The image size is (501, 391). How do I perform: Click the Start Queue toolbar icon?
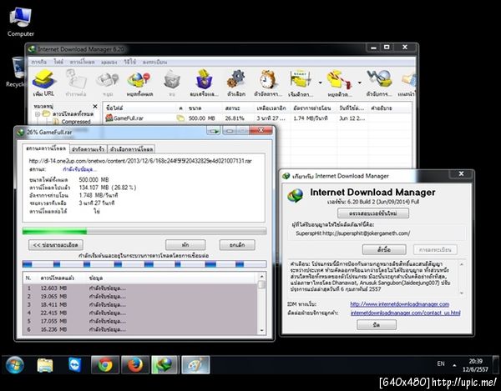coord(301,83)
